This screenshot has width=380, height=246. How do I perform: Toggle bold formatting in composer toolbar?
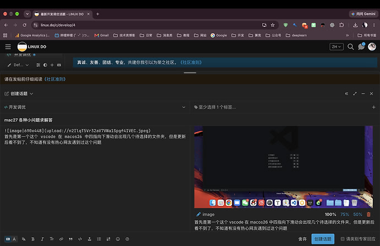(x=33, y=239)
